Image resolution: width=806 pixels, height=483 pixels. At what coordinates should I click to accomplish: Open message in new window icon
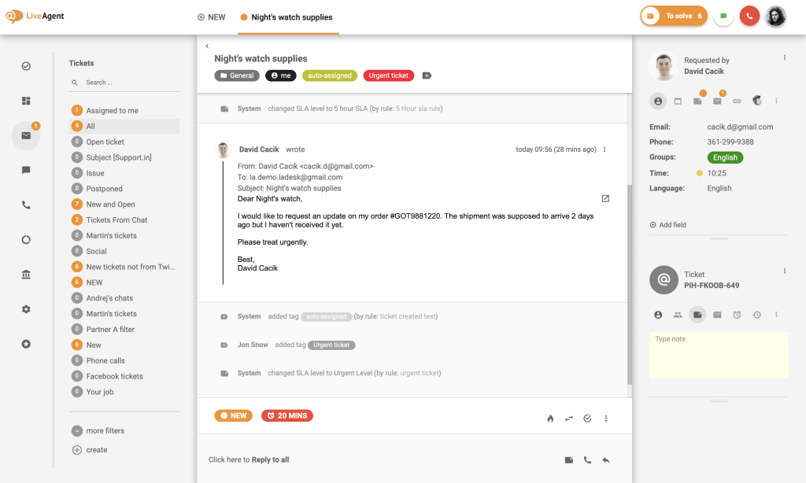point(605,198)
